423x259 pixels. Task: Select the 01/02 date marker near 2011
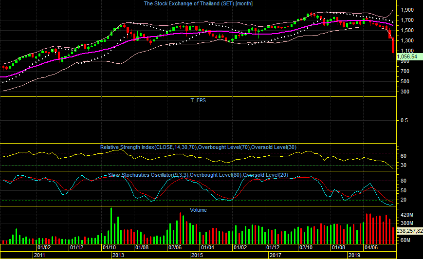(x=44, y=247)
